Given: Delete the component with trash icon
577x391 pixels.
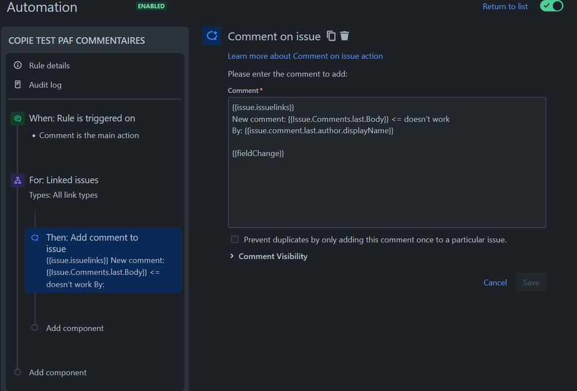Looking at the screenshot, I should pyautogui.click(x=344, y=36).
